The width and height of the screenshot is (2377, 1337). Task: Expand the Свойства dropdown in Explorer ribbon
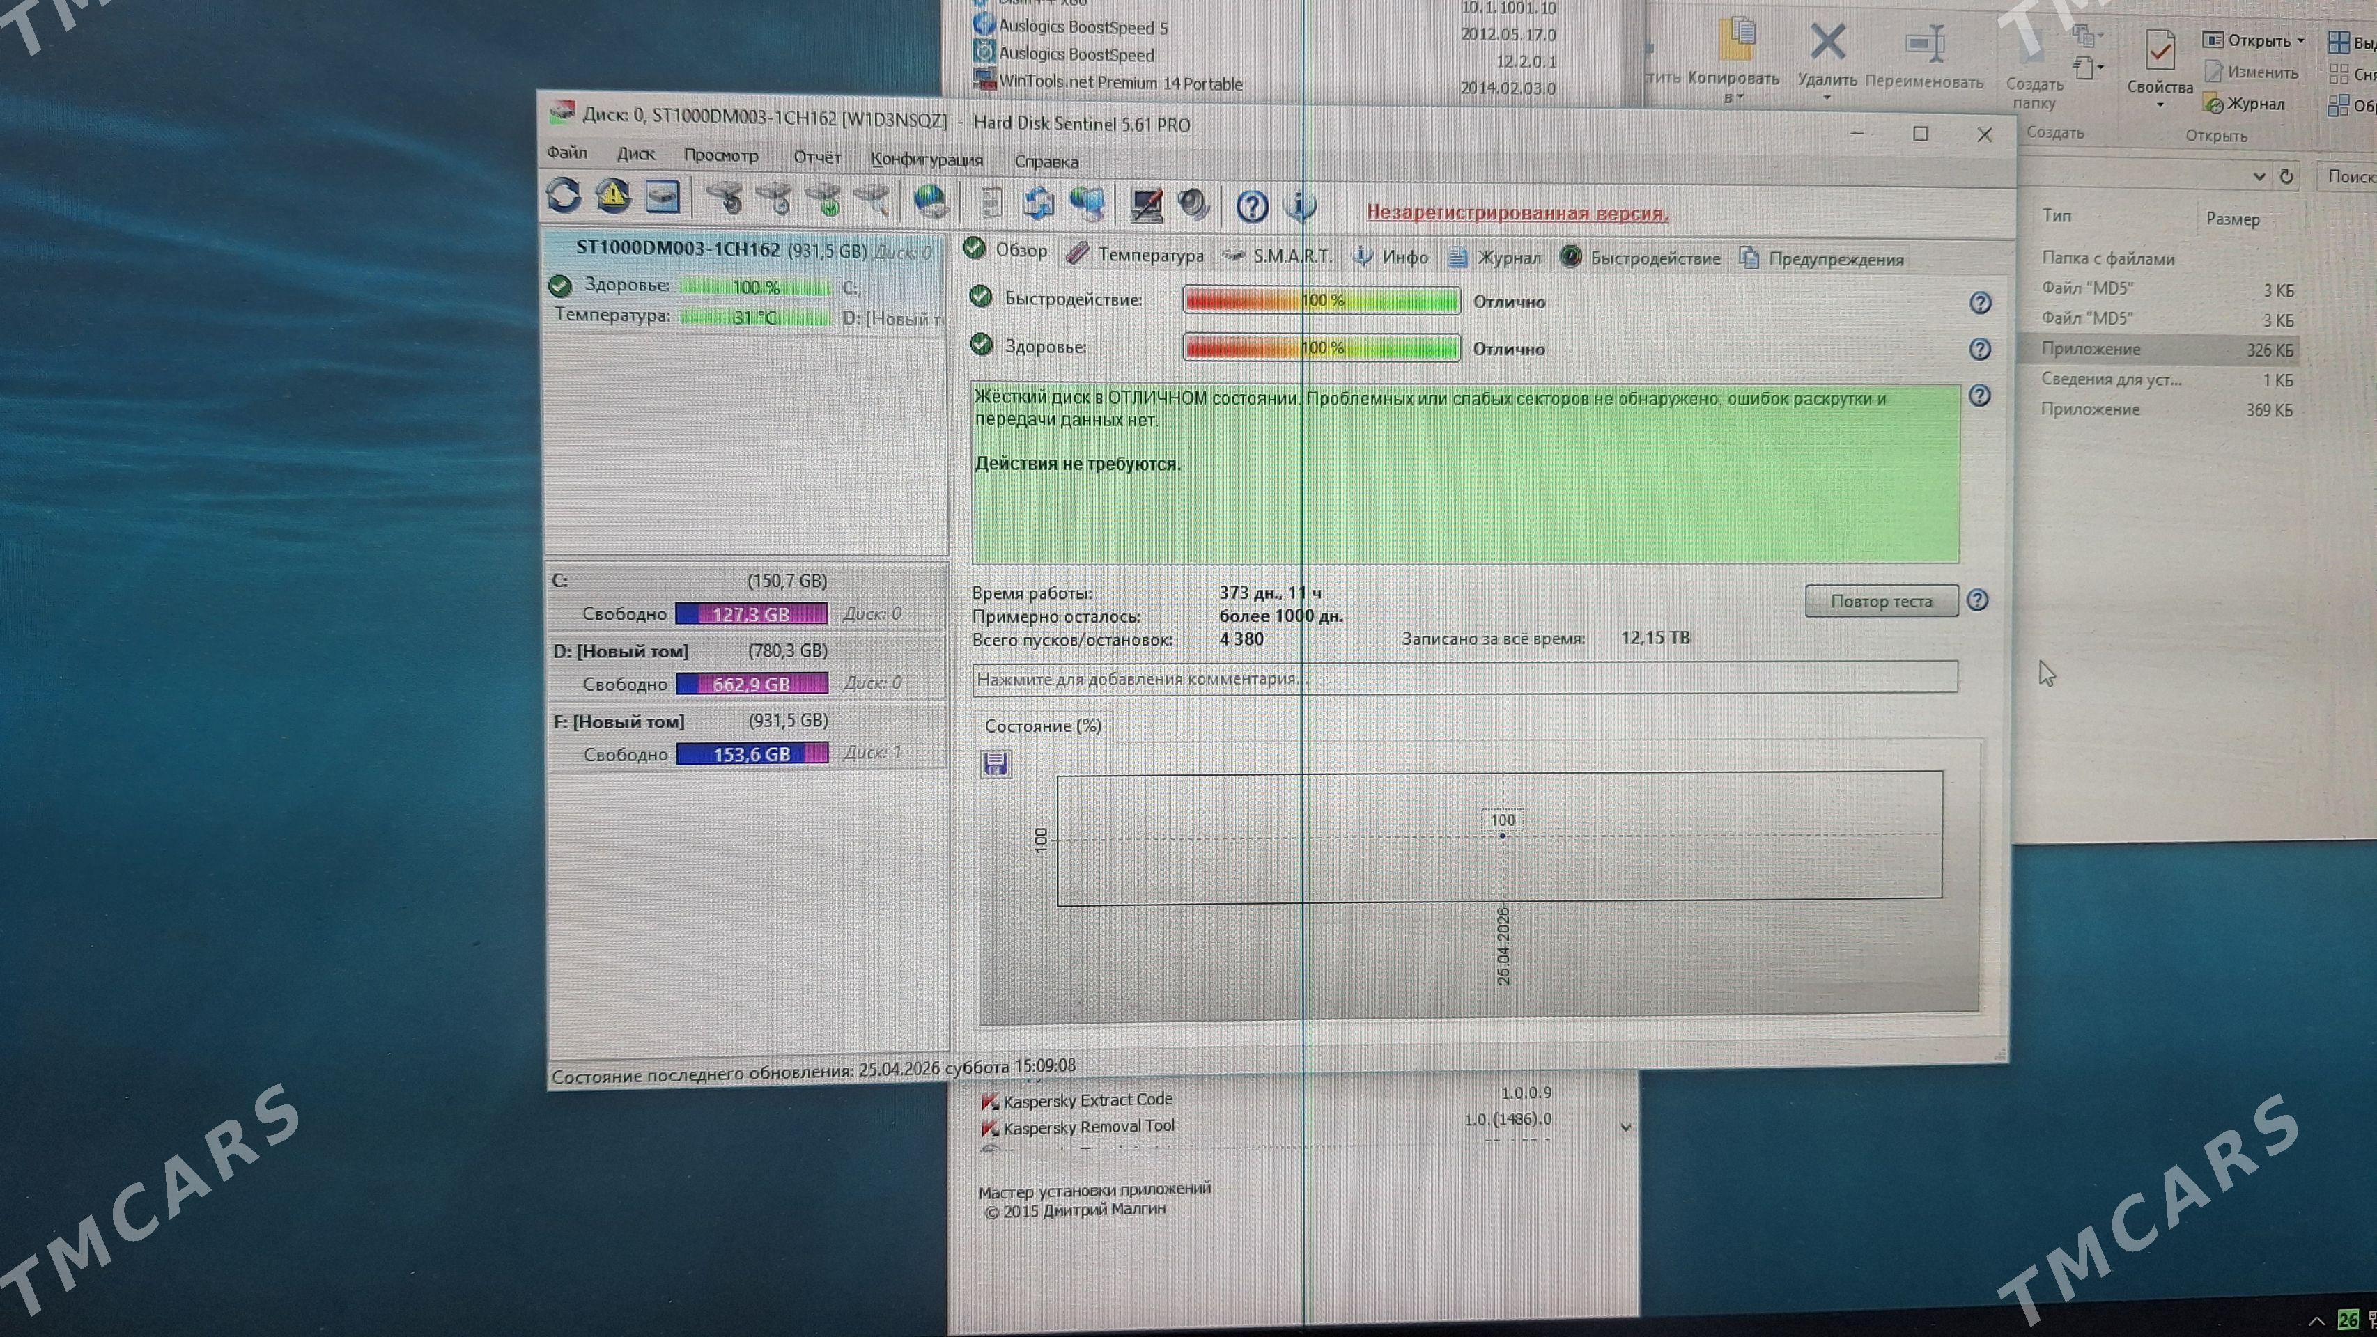(2159, 105)
